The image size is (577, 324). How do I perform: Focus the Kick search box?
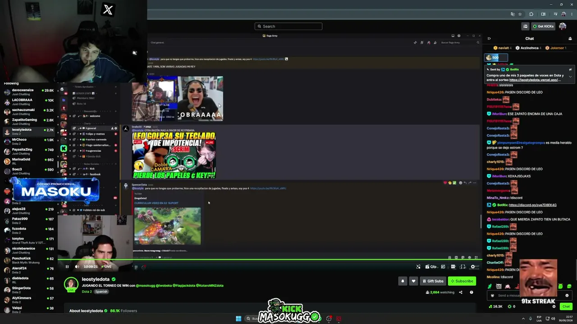[x=288, y=26]
